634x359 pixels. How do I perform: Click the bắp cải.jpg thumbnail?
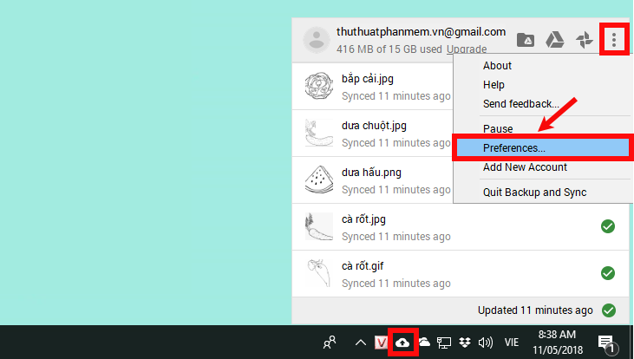click(x=319, y=86)
